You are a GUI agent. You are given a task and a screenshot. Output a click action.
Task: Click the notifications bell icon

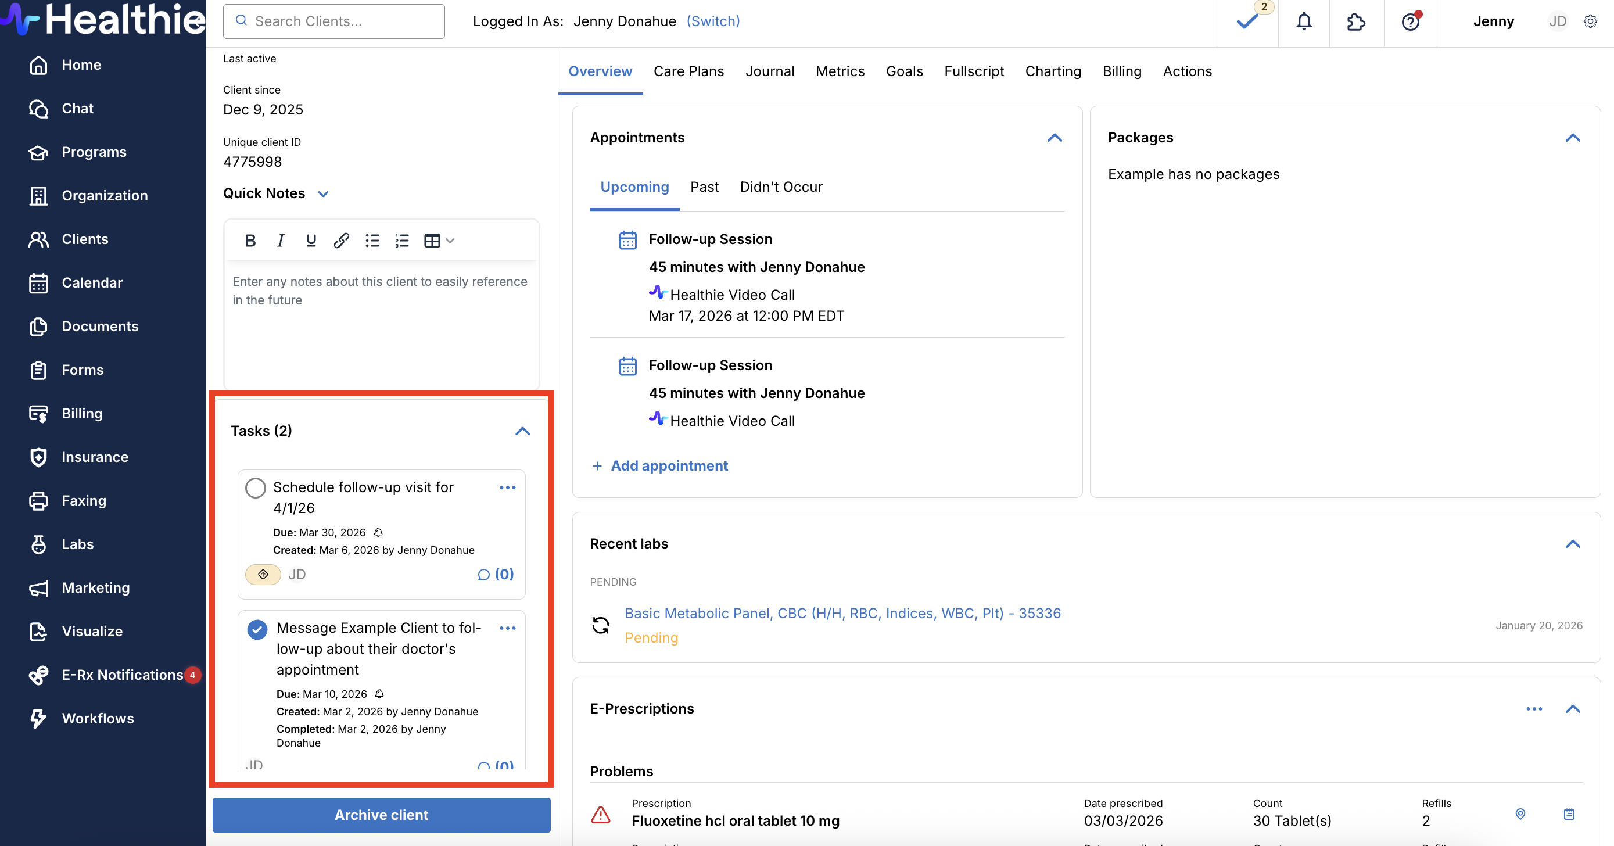tap(1304, 22)
